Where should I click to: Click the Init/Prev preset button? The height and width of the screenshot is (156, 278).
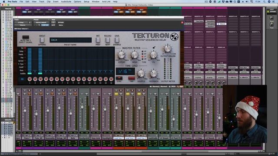pyautogui.click(x=98, y=40)
